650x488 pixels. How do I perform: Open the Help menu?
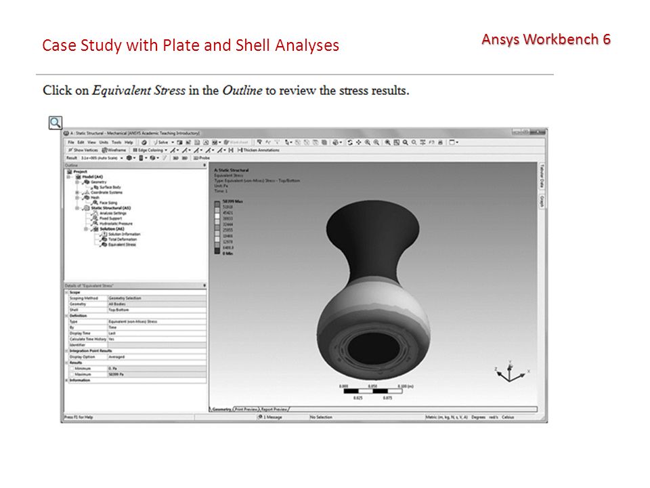coord(129,142)
